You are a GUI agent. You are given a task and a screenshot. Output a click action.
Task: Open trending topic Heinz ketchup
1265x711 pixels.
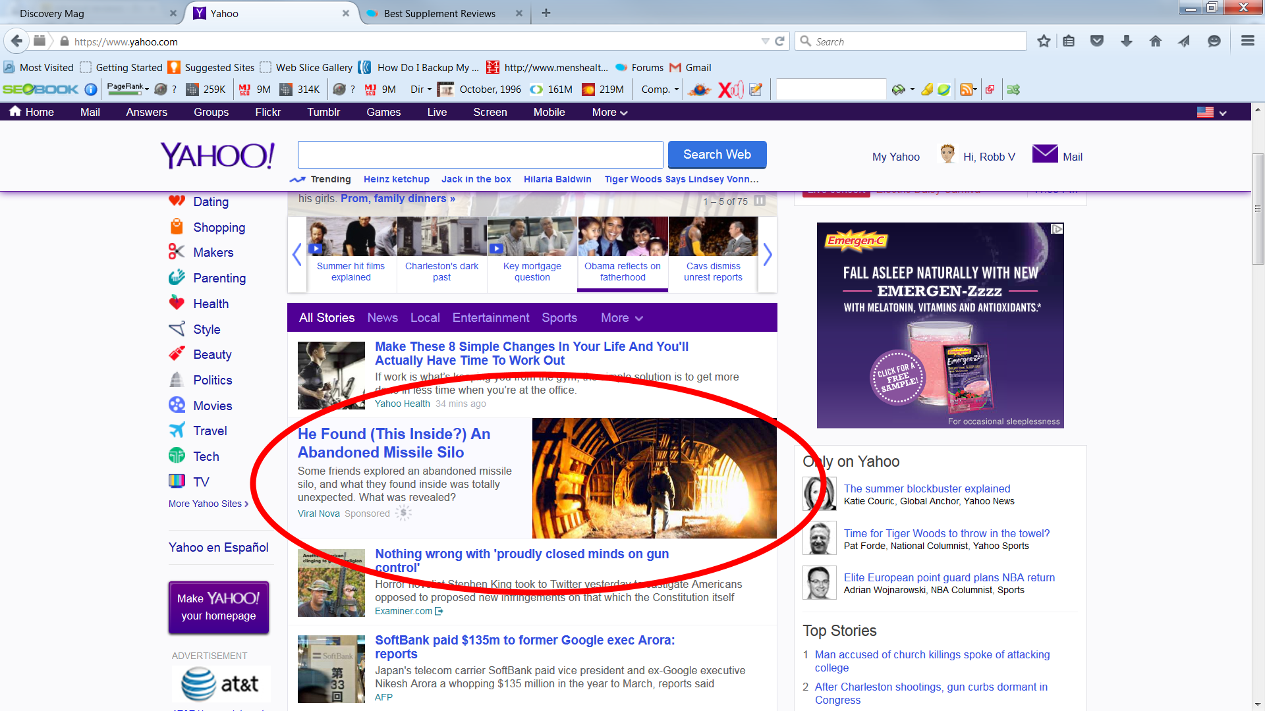tap(397, 179)
